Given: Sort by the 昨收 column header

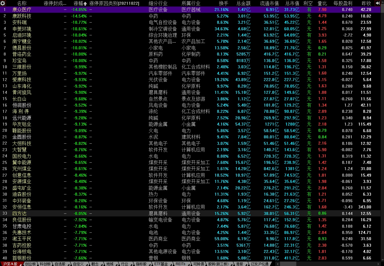Looking at the screenshot, I should [x=367, y=3].
